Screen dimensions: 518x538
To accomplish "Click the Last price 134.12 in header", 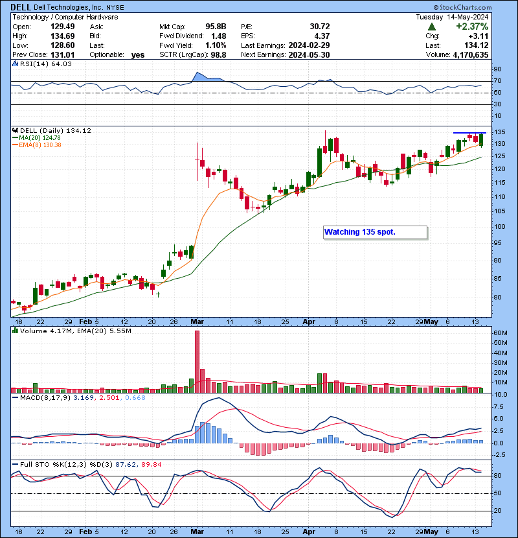I will (477, 45).
